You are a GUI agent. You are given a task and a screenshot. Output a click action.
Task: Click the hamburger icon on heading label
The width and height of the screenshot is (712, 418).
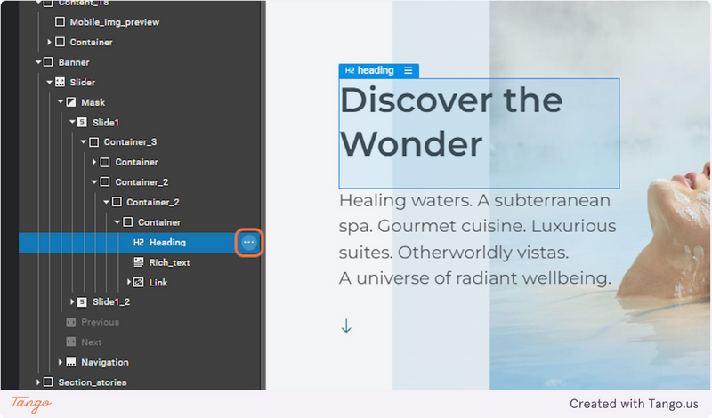click(409, 70)
